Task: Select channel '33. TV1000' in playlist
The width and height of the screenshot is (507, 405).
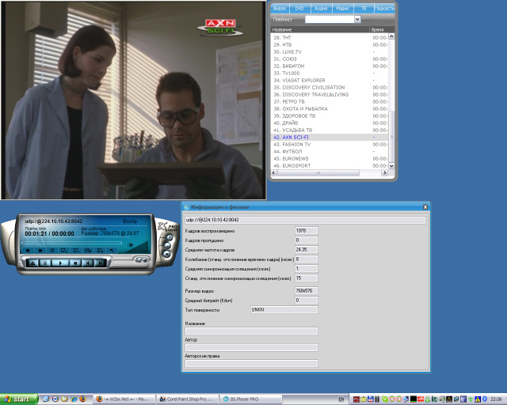Action: coord(330,73)
